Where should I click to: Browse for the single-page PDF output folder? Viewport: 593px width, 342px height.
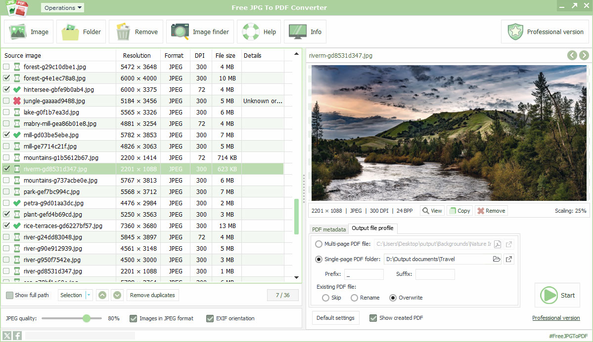pyautogui.click(x=497, y=259)
